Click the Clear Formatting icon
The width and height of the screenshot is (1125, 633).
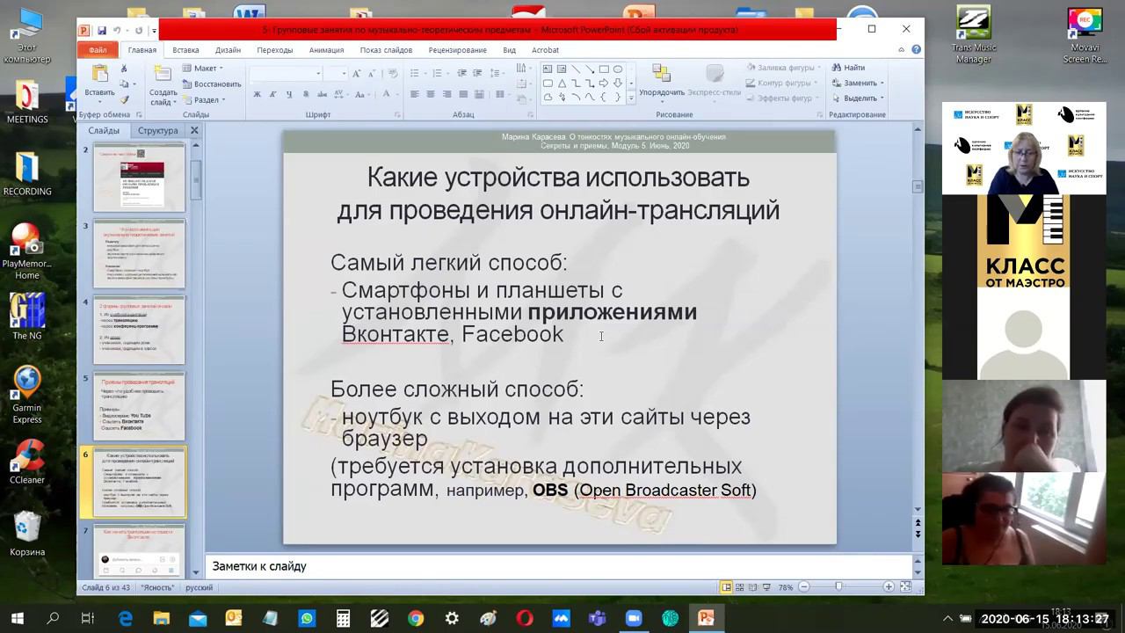coord(394,74)
